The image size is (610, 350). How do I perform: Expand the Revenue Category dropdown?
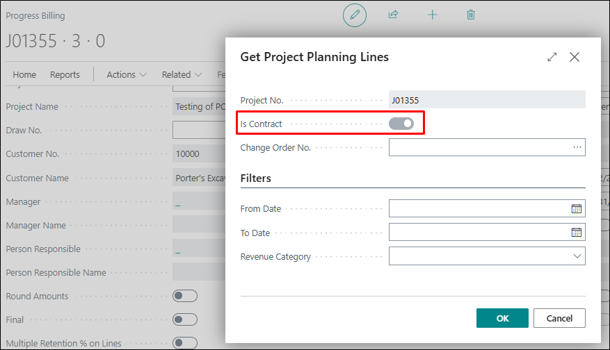[x=577, y=256]
